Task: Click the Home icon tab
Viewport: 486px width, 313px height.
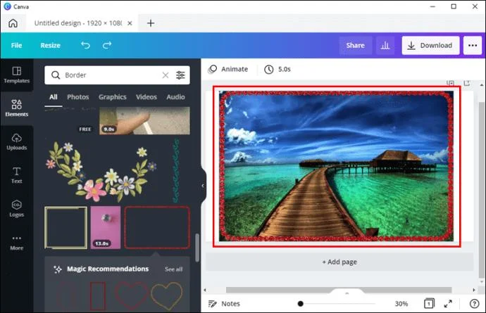Action: (x=13, y=23)
